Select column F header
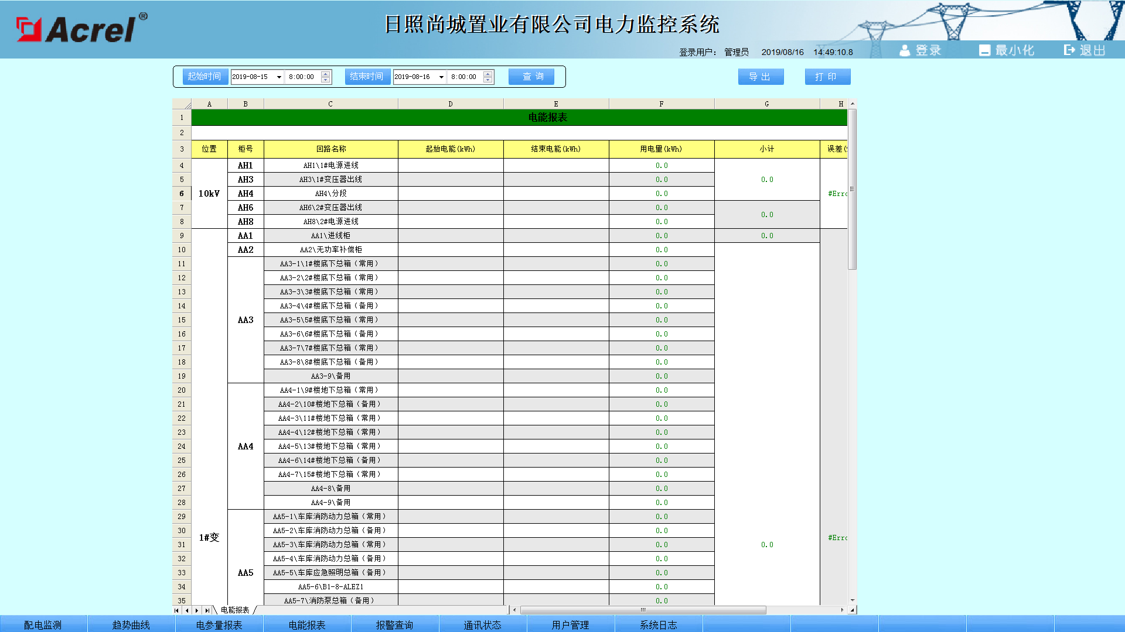Image resolution: width=1125 pixels, height=632 pixels. pyautogui.click(x=662, y=104)
